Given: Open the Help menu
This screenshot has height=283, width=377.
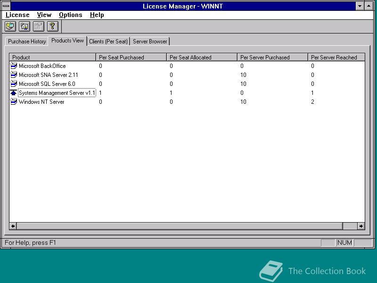Looking at the screenshot, I should tap(97, 15).
